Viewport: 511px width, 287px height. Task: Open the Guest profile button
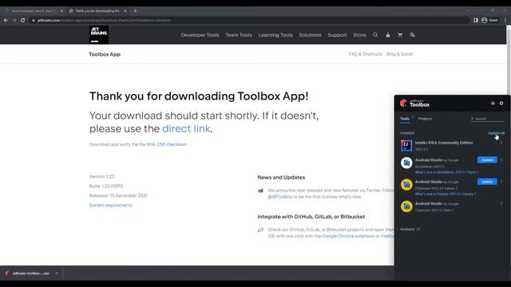coord(489,20)
